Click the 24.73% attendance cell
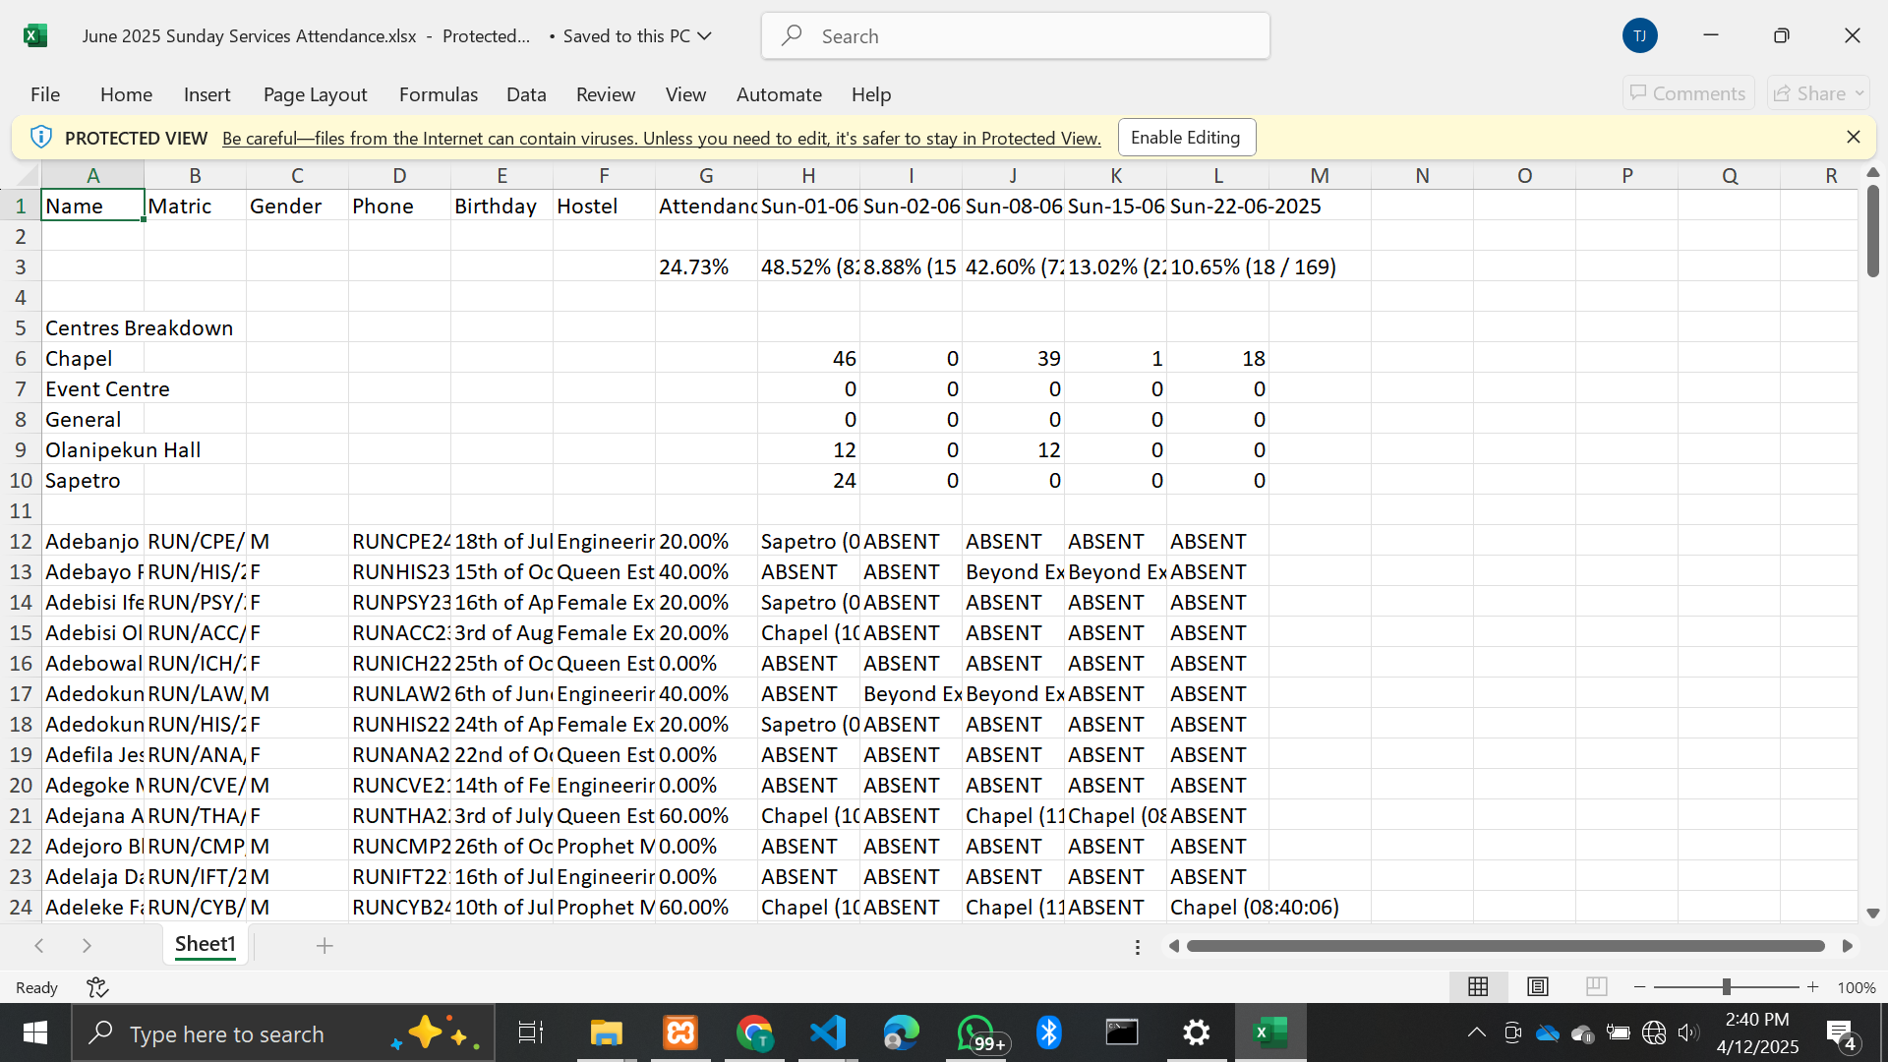1888x1062 pixels. point(706,266)
